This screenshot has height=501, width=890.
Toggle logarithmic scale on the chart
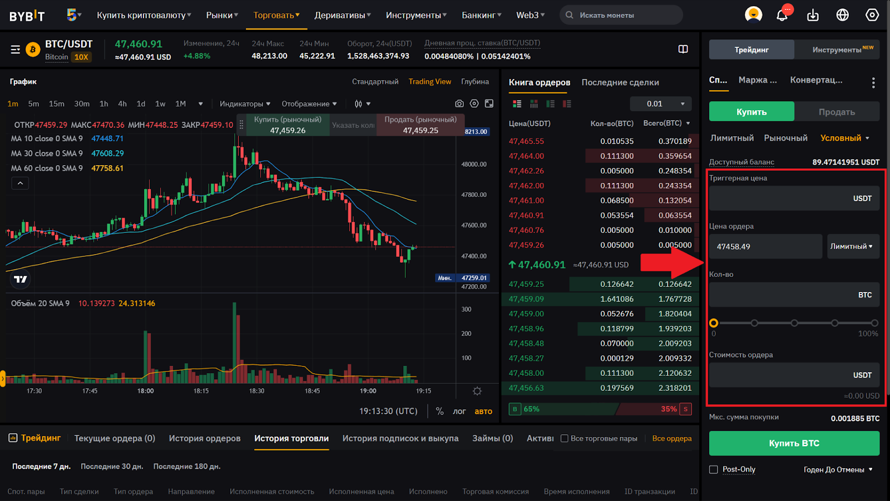pos(459,411)
